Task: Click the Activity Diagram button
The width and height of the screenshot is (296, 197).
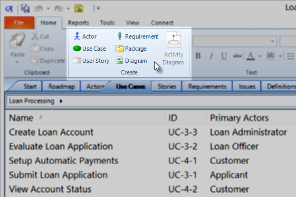Action: [x=173, y=48]
